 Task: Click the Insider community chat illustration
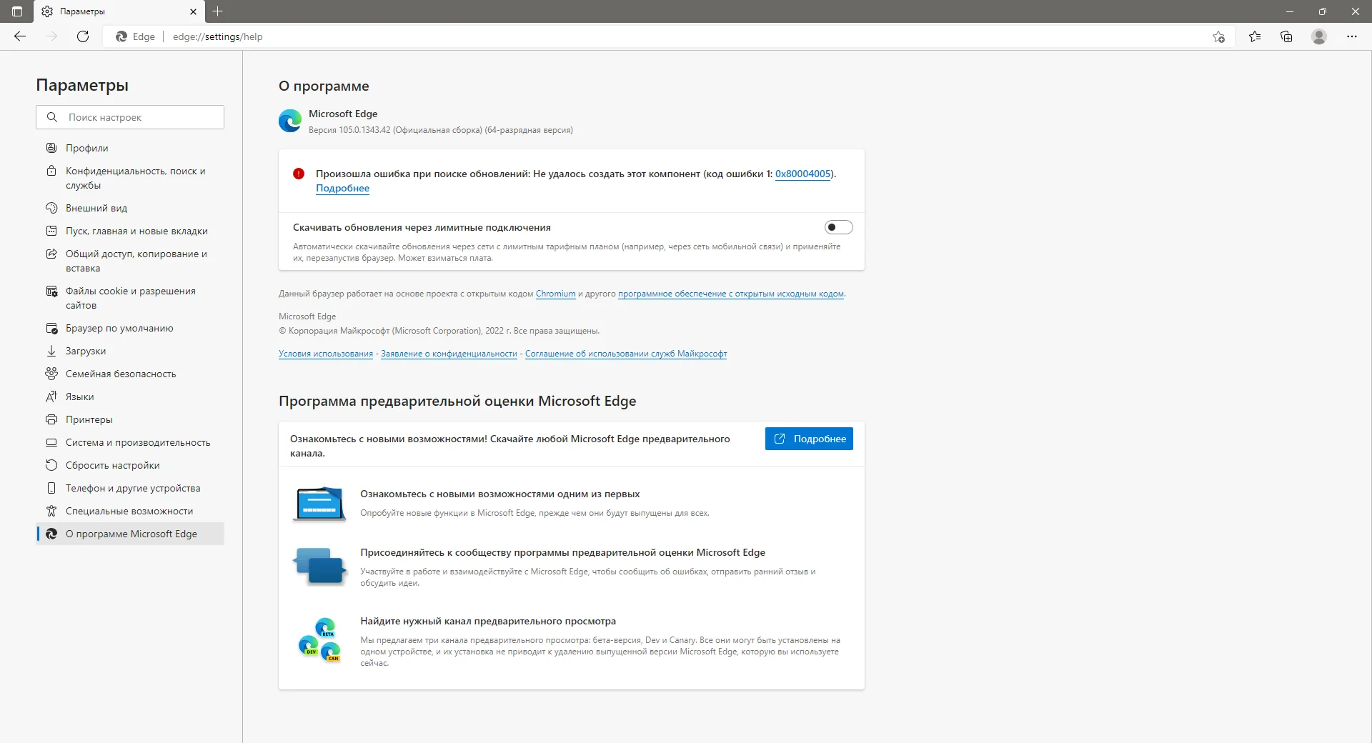tap(319, 567)
